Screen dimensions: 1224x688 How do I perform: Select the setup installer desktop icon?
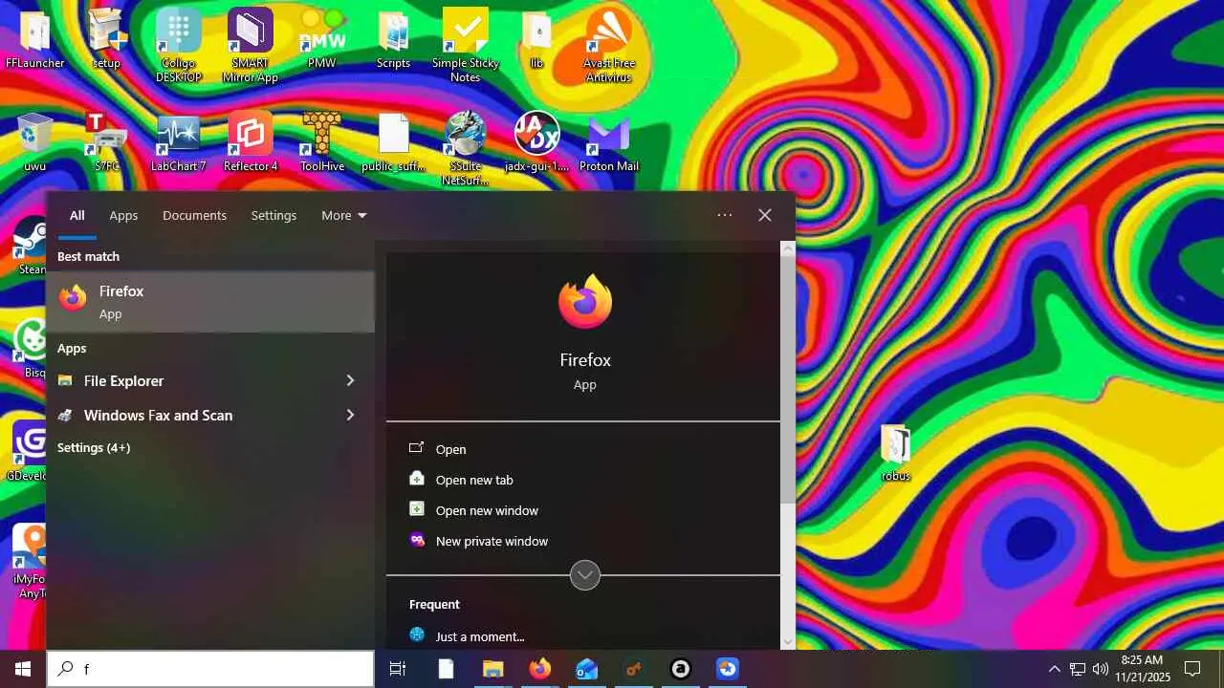click(x=106, y=40)
